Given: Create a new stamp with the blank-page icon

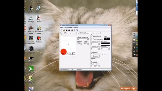Looking at the screenshot, I should click(x=61, y=30).
